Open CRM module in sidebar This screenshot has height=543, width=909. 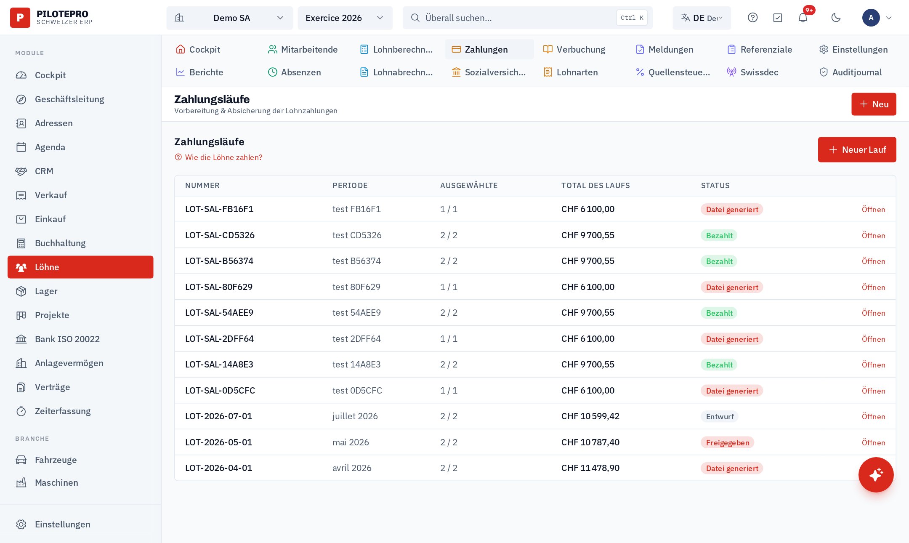[x=80, y=171]
